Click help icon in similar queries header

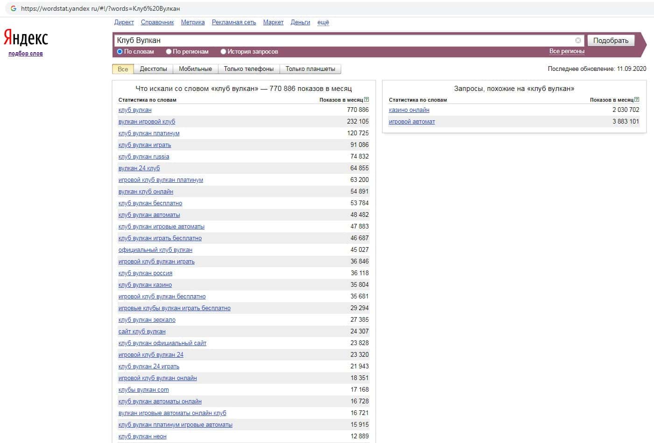637,99
